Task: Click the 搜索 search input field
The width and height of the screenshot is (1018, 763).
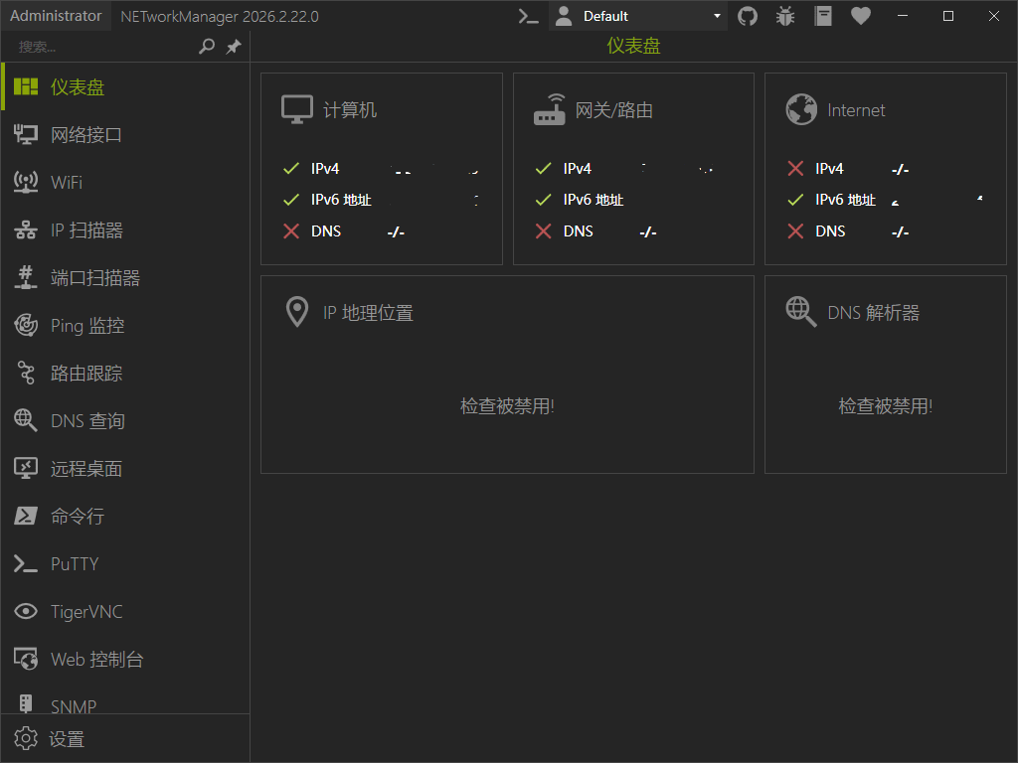Action: point(99,46)
